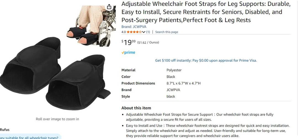Click the $1.62 / Ounce unit price

[148, 42]
